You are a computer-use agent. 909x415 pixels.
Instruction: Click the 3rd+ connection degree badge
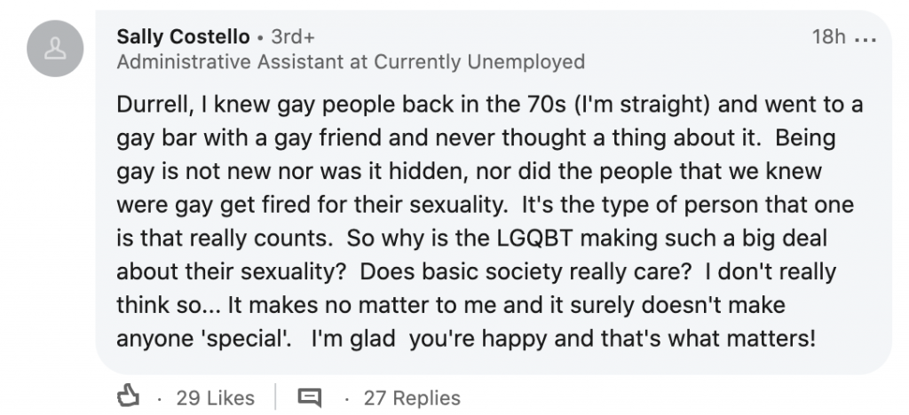coord(293,37)
